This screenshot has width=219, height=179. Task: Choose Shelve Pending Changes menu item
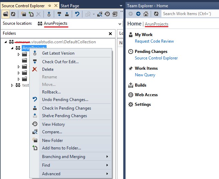[71, 116]
